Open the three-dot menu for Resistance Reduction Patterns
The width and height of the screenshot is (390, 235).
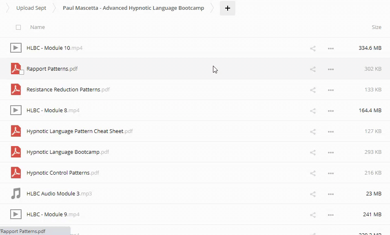coord(331,90)
